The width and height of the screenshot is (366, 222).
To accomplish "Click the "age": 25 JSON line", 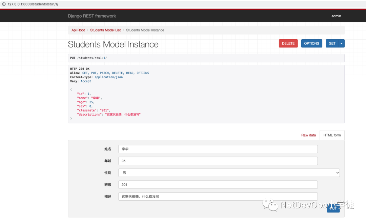I will [86, 102].
